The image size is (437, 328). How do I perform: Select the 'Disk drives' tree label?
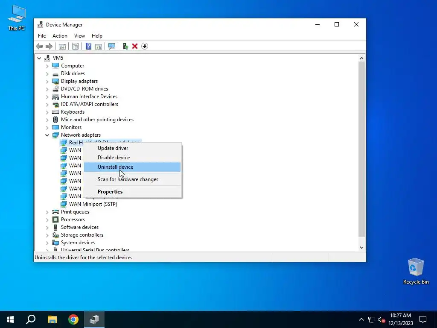tap(73, 73)
